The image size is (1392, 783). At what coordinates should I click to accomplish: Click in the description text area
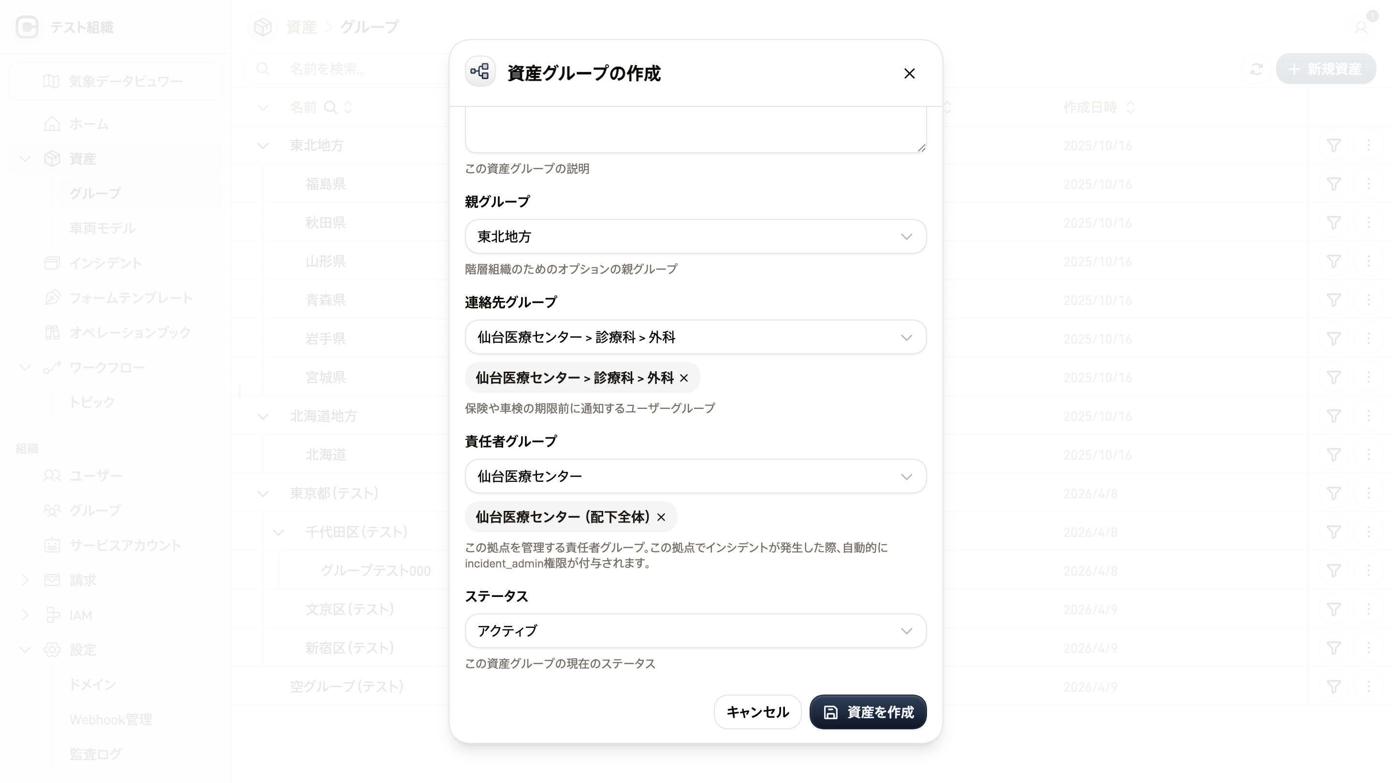click(x=696, y=130)
